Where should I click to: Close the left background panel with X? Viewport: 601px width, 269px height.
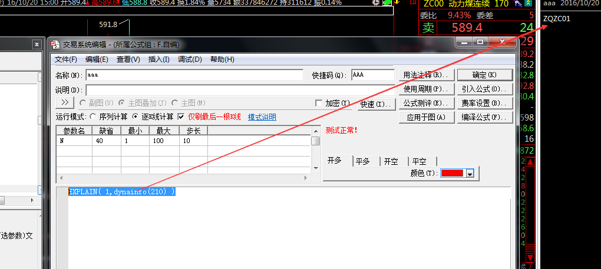[37, 45]
